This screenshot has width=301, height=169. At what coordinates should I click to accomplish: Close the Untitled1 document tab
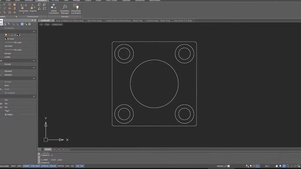[x=53, y=21]
